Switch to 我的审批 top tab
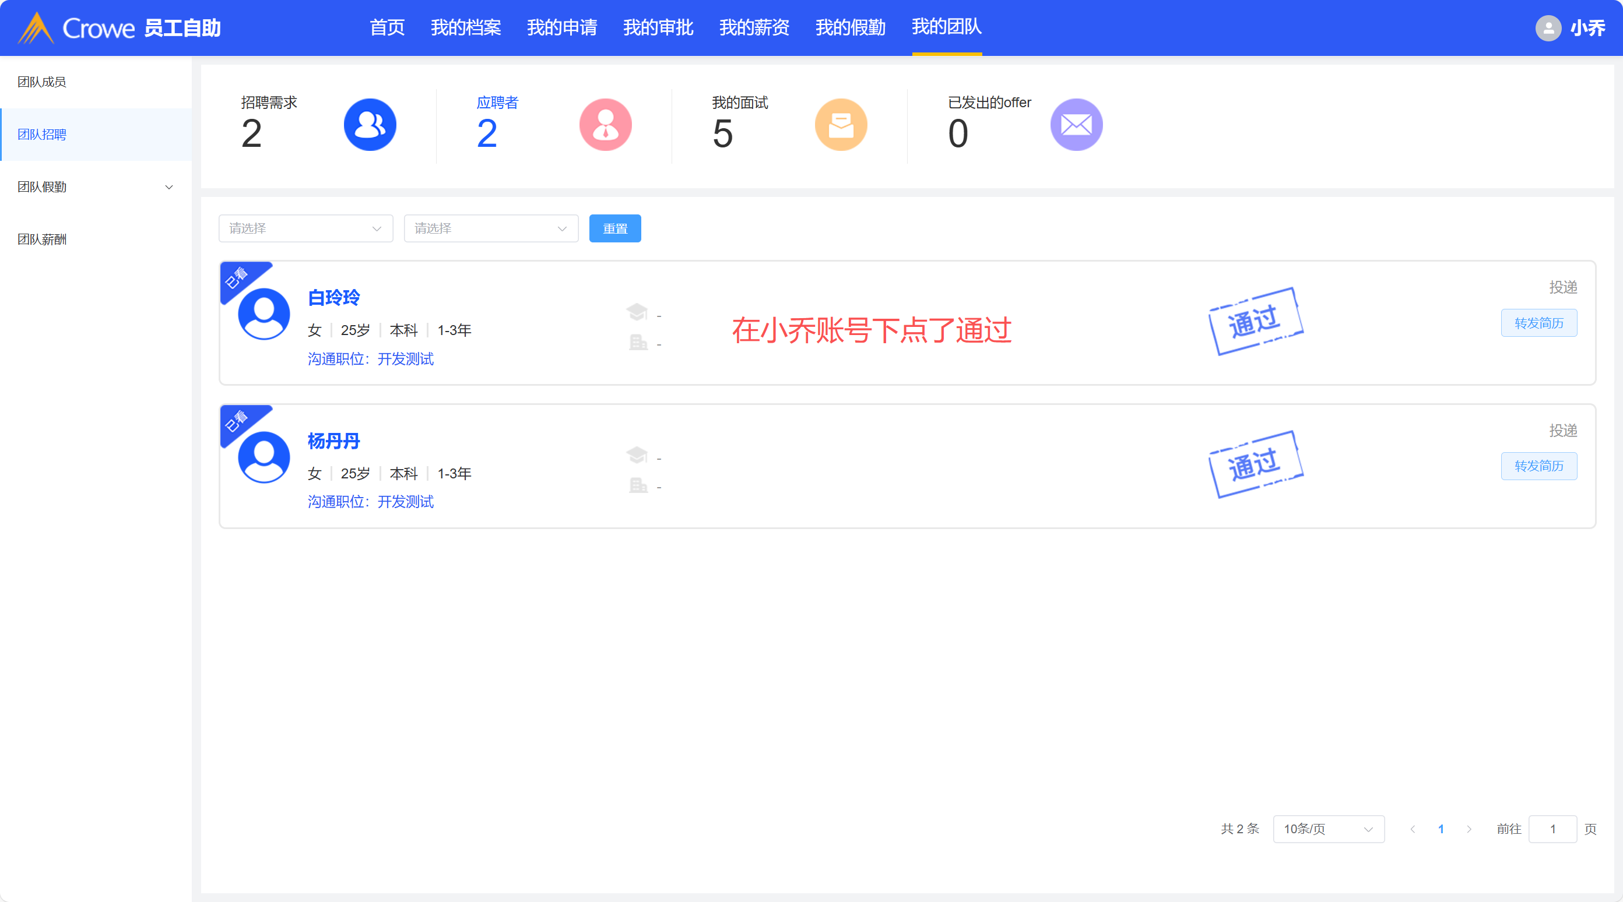Screen dimensions: 1623x902 658,28
